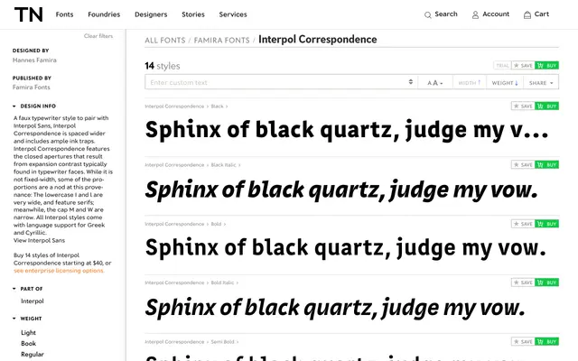Open the sample text chooser arrows

[x=411, y=82]
